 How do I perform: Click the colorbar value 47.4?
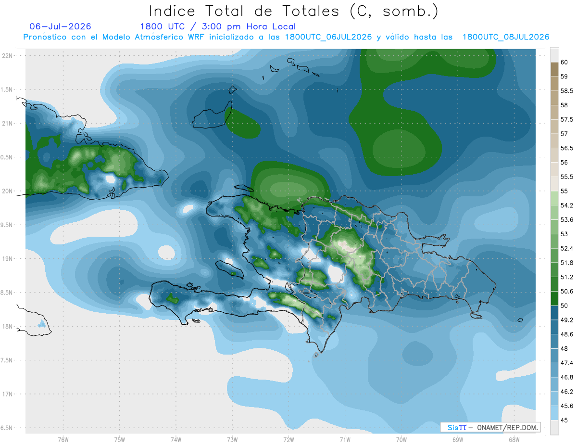tap(567, 363)
